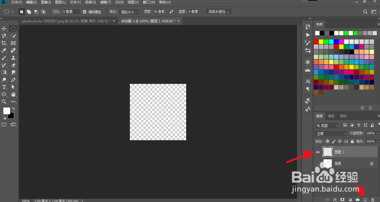Image resolution: width=380 pixels, height=202 pixels.
Task: Open the Layers panel flyout menu
Action: [378, 116]
